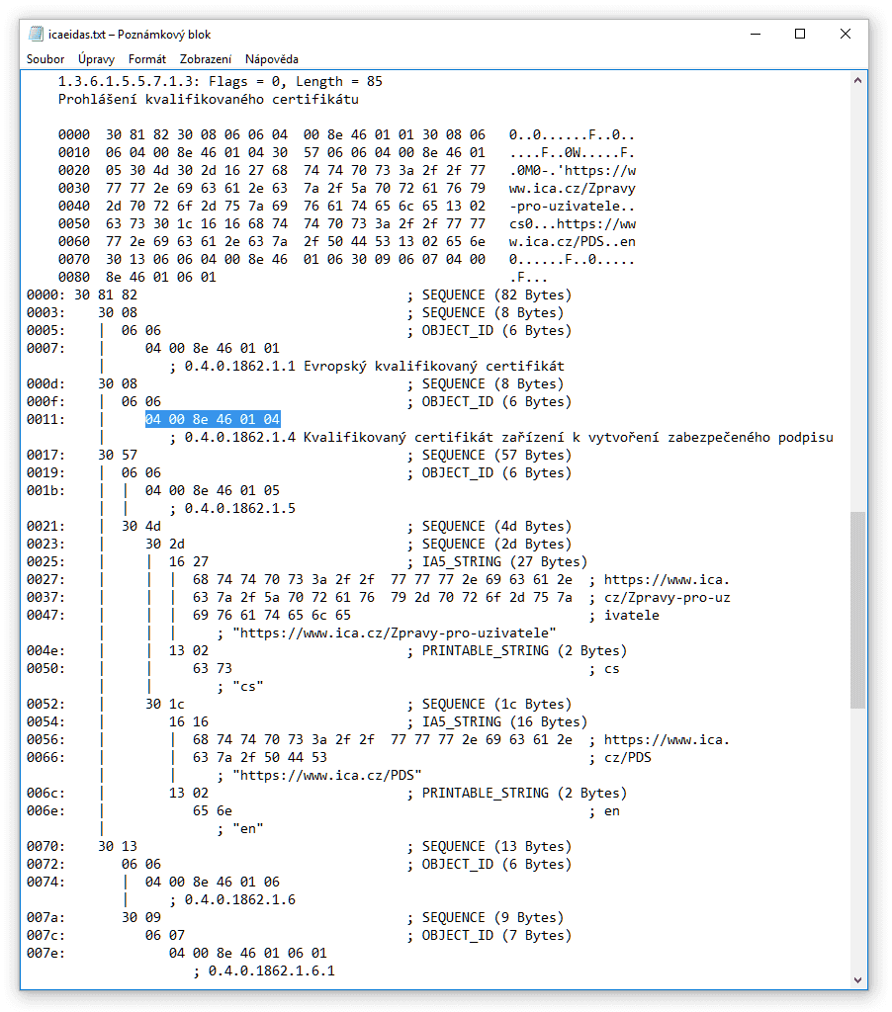Open the Zobrazení menu
Viewport: 892px width, 1012px height.
click(x=206, y=59)
